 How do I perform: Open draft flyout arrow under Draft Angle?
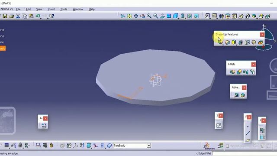[237, 45]
